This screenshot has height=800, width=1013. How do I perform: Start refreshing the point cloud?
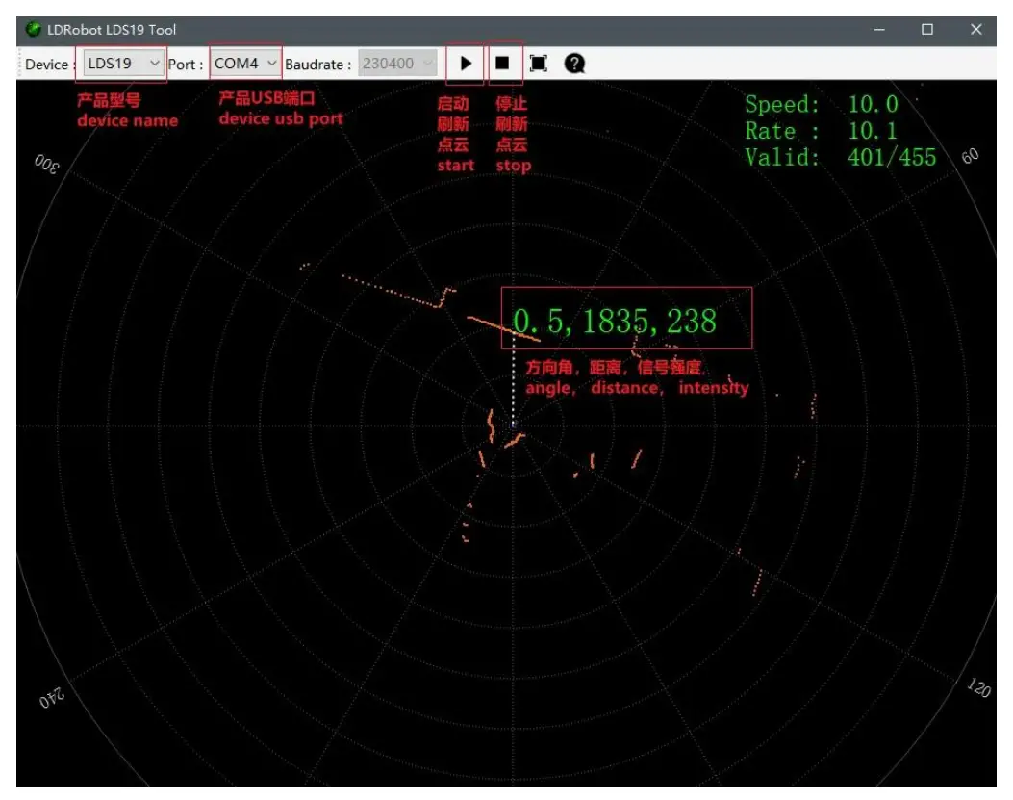pos(467,64)
